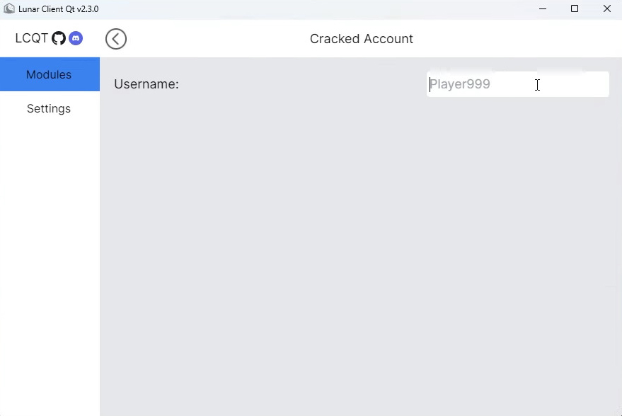Open the GitHub repository icon
Image resolution: width=622 pixels, height=416 pixels.
tap(59, 38)
